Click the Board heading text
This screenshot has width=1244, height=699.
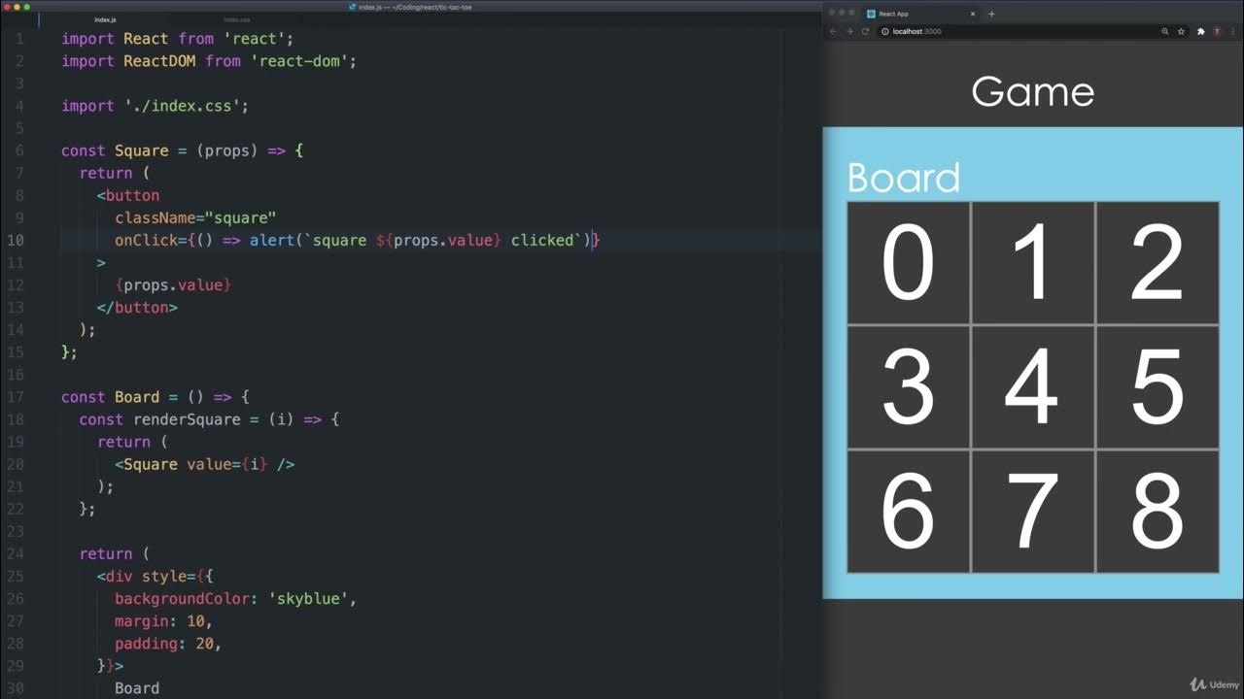coord(904,179)
